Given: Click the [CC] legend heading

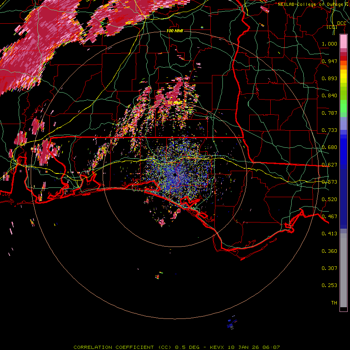Looking at the screenshot, I should pyautogui.click(x=332, y=27).
